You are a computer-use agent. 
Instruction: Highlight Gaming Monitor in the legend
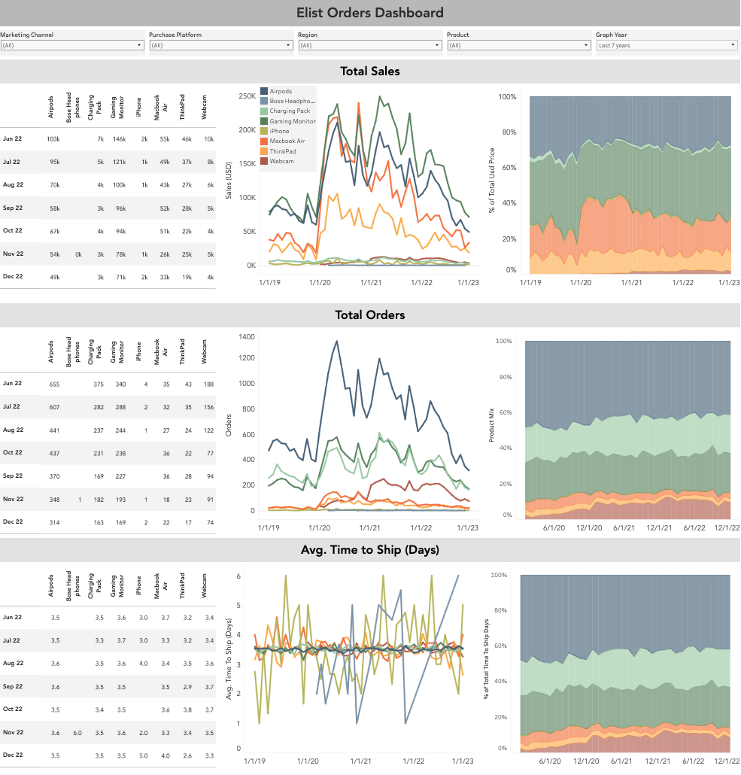click(292, 121)
